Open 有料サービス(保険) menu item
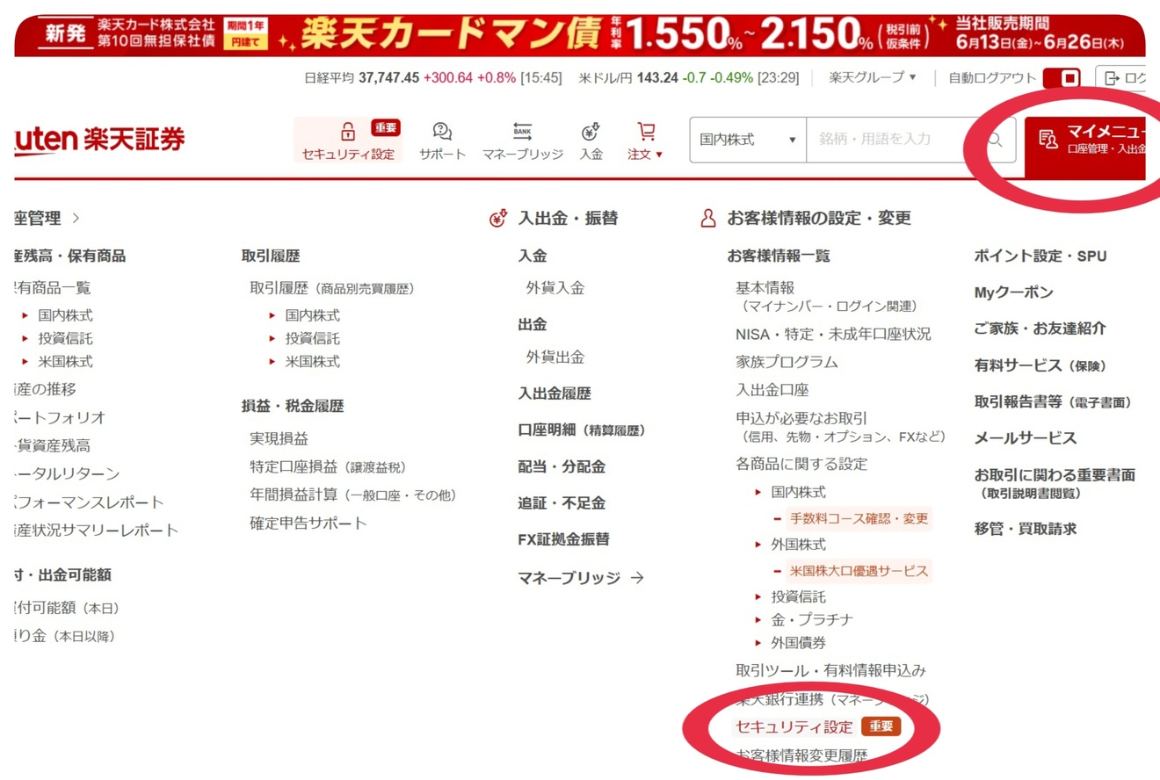 [x=1040, y=365]
